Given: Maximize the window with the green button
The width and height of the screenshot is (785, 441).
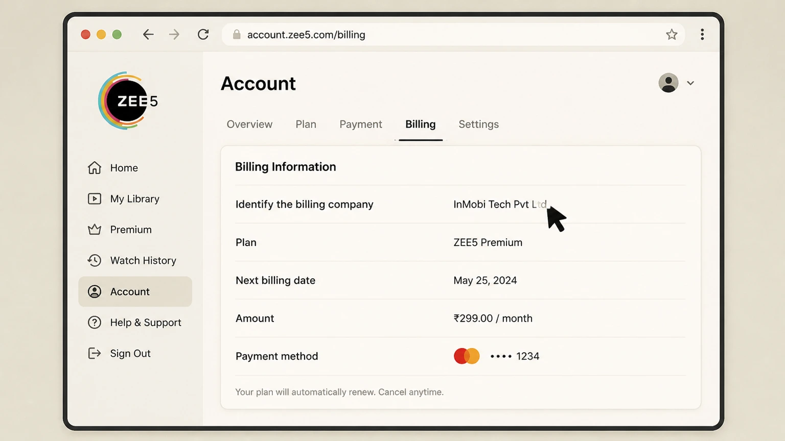Looking at the screenshot, I should pyautogui.click(x=117, y=34).
